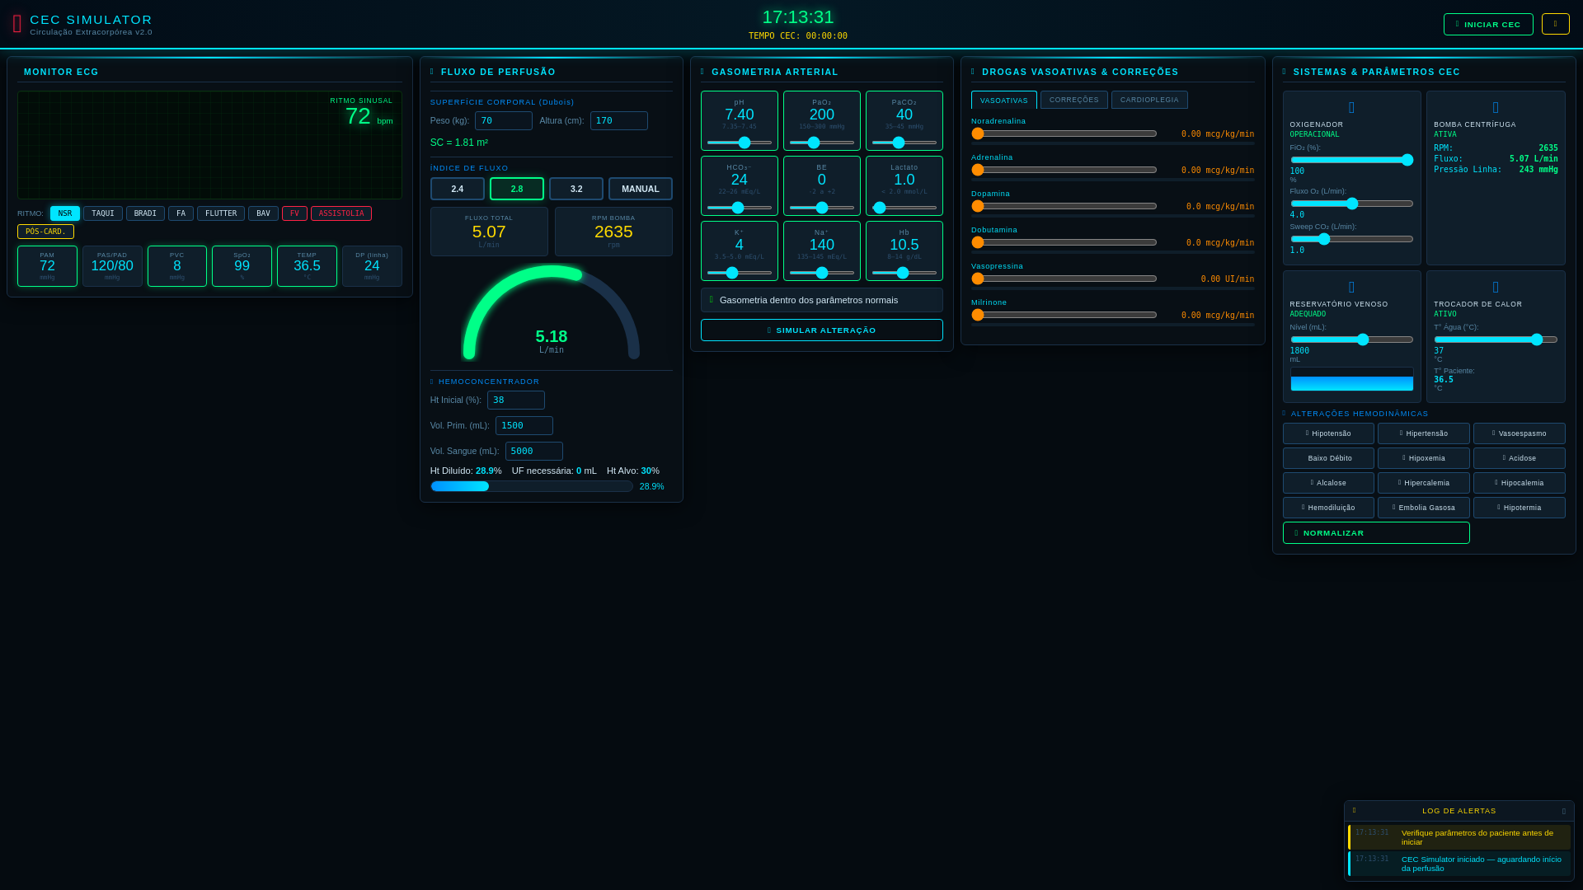Viewport: 1583px width, 890px height.
Task: Click the Vol. Sangue (mL) field
Action: tap(534, 452)
